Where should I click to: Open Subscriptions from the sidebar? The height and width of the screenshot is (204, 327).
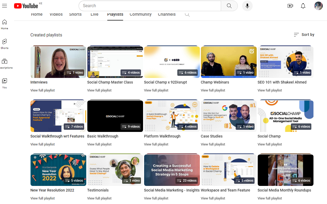pyautogui.click(x=4, y=63)
